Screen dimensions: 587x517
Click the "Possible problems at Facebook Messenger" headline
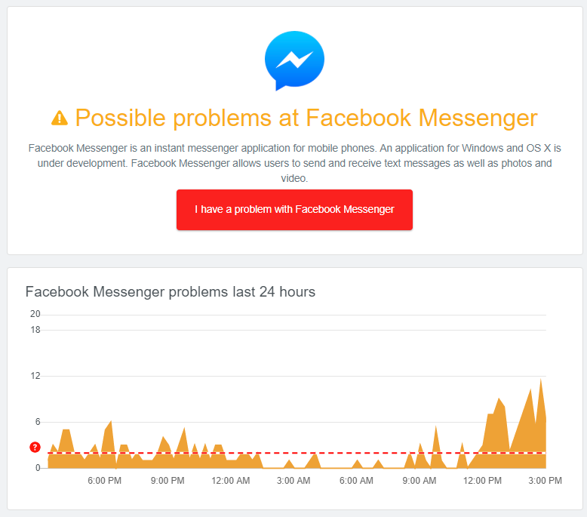tap(306, 118)
